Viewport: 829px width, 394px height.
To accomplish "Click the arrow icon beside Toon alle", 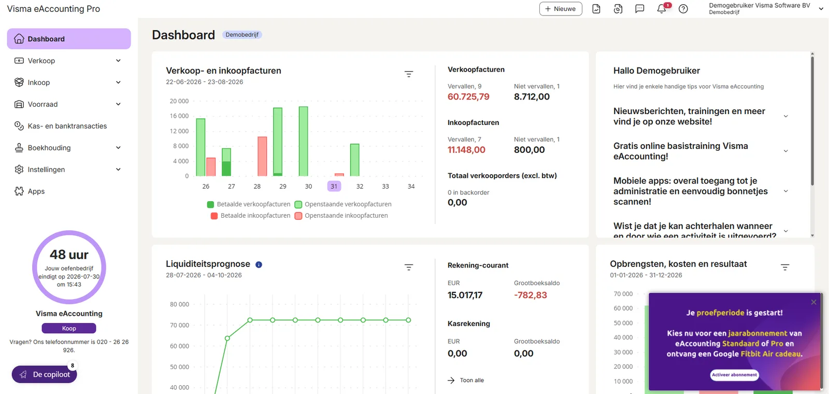I will tap(451, 381).
